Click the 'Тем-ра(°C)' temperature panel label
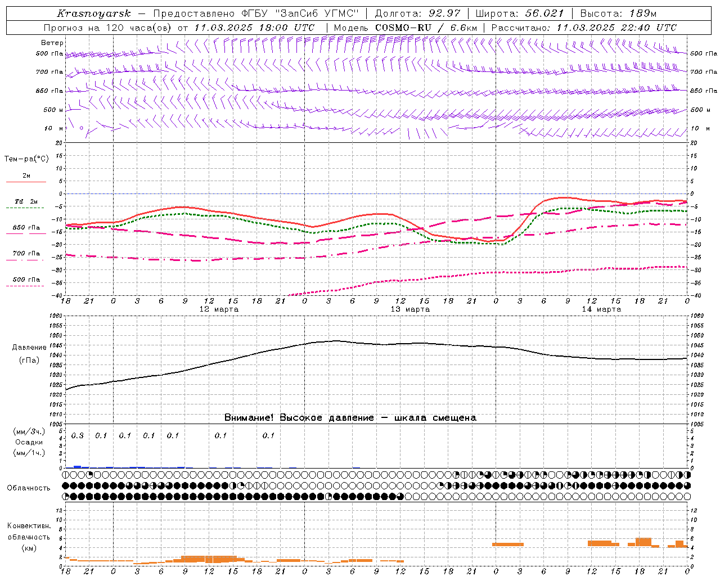The image size is (720, 576). pos(26,159)
